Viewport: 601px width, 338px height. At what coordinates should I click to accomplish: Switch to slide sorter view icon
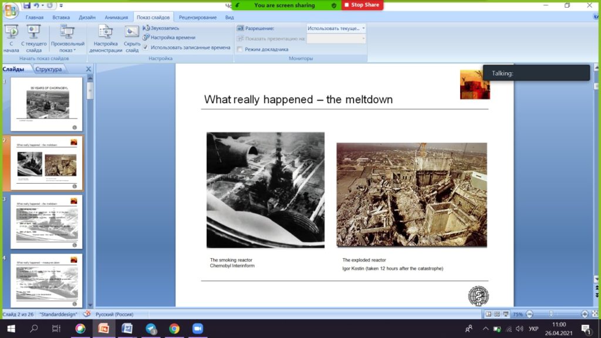click(x=497, y=315)
